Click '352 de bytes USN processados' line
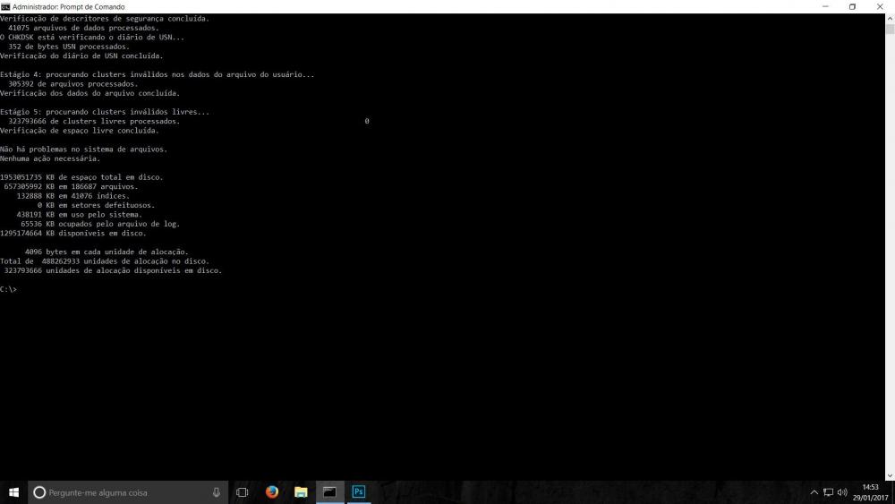This screenshot has height=504, width=895. point(69,47)
